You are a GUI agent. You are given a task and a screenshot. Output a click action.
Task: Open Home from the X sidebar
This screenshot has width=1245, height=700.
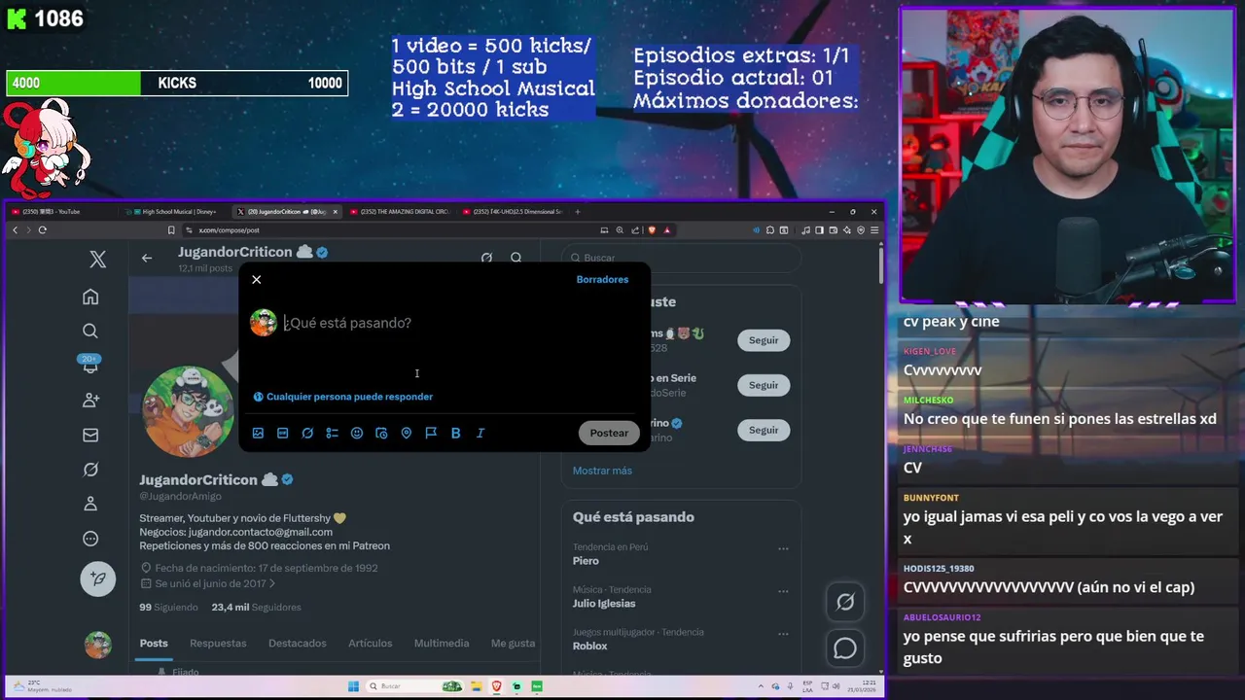90,297
